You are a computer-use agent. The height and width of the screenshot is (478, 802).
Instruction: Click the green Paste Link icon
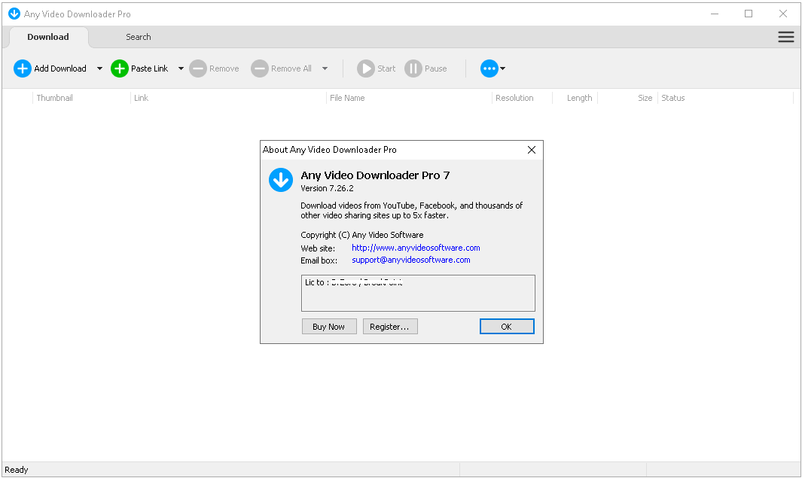pos(119,69)
